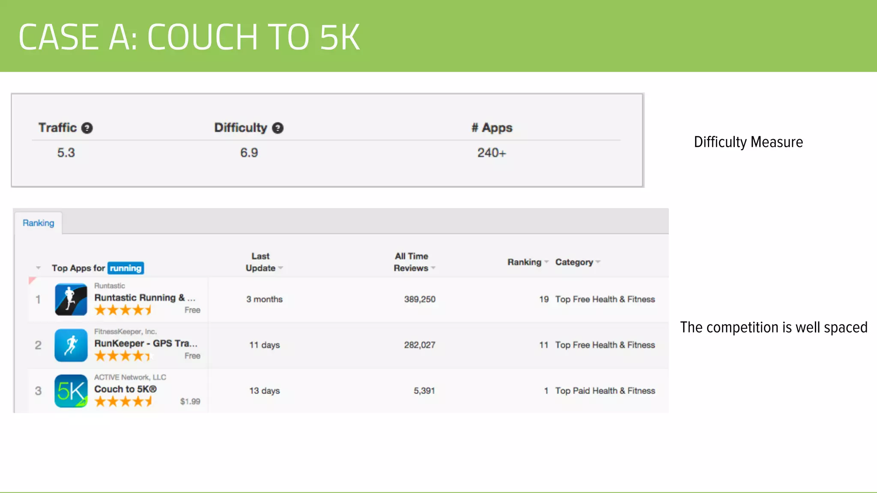Click the ranking value 11 cell
The image size is (877, 493).
click(544, 345)
